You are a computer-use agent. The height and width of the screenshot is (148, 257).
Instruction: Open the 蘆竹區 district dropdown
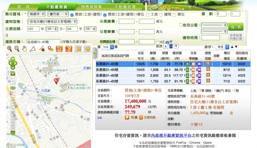coord(58,14)
